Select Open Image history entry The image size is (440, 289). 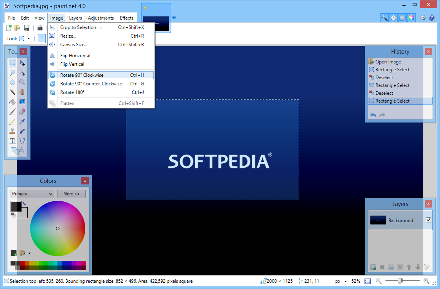click(x=400, y=62)
